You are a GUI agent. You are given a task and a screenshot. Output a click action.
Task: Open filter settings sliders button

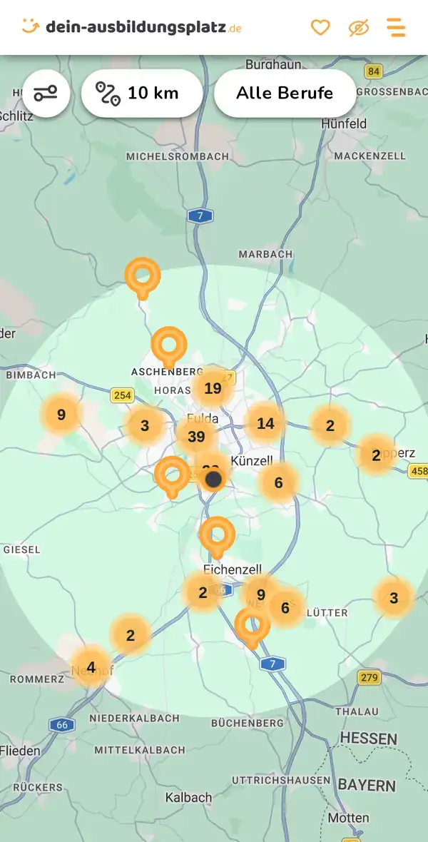tap(46, 93)
